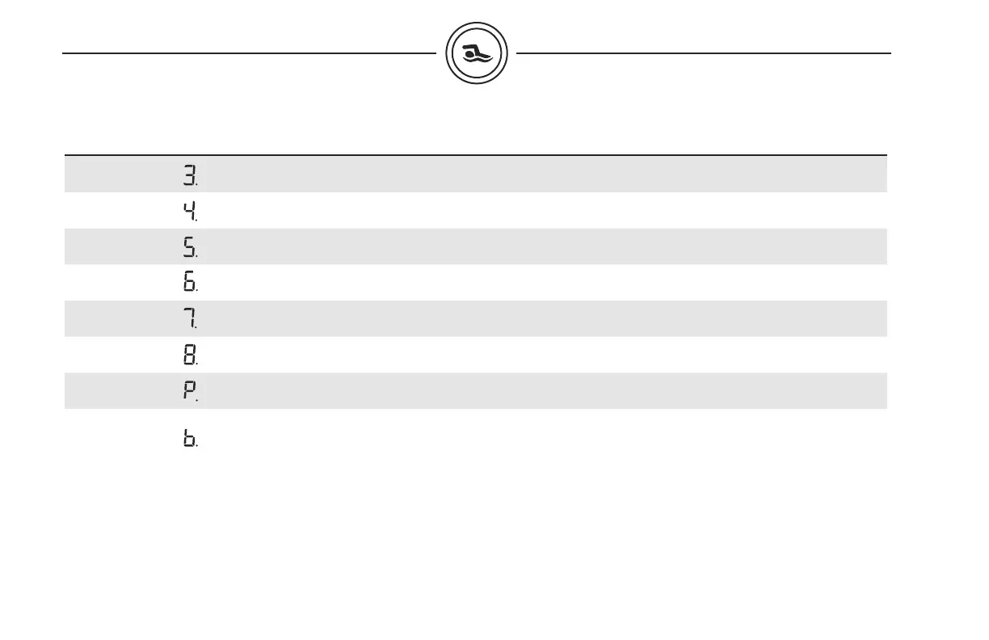This screenshot has height=640, width=989.
Task: Select the seven-segment digit 4 symbol
Action: [x=189, y=211]
